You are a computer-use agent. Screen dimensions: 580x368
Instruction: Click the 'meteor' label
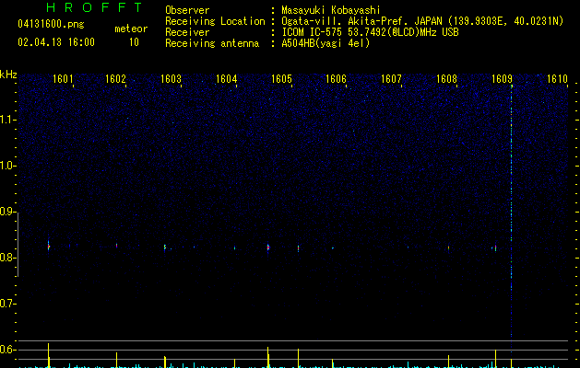pos(131,29)
